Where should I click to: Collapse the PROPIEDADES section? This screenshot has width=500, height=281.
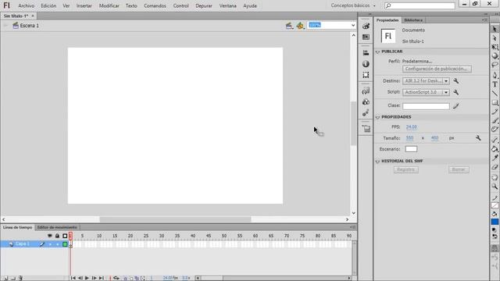[378, 117]
